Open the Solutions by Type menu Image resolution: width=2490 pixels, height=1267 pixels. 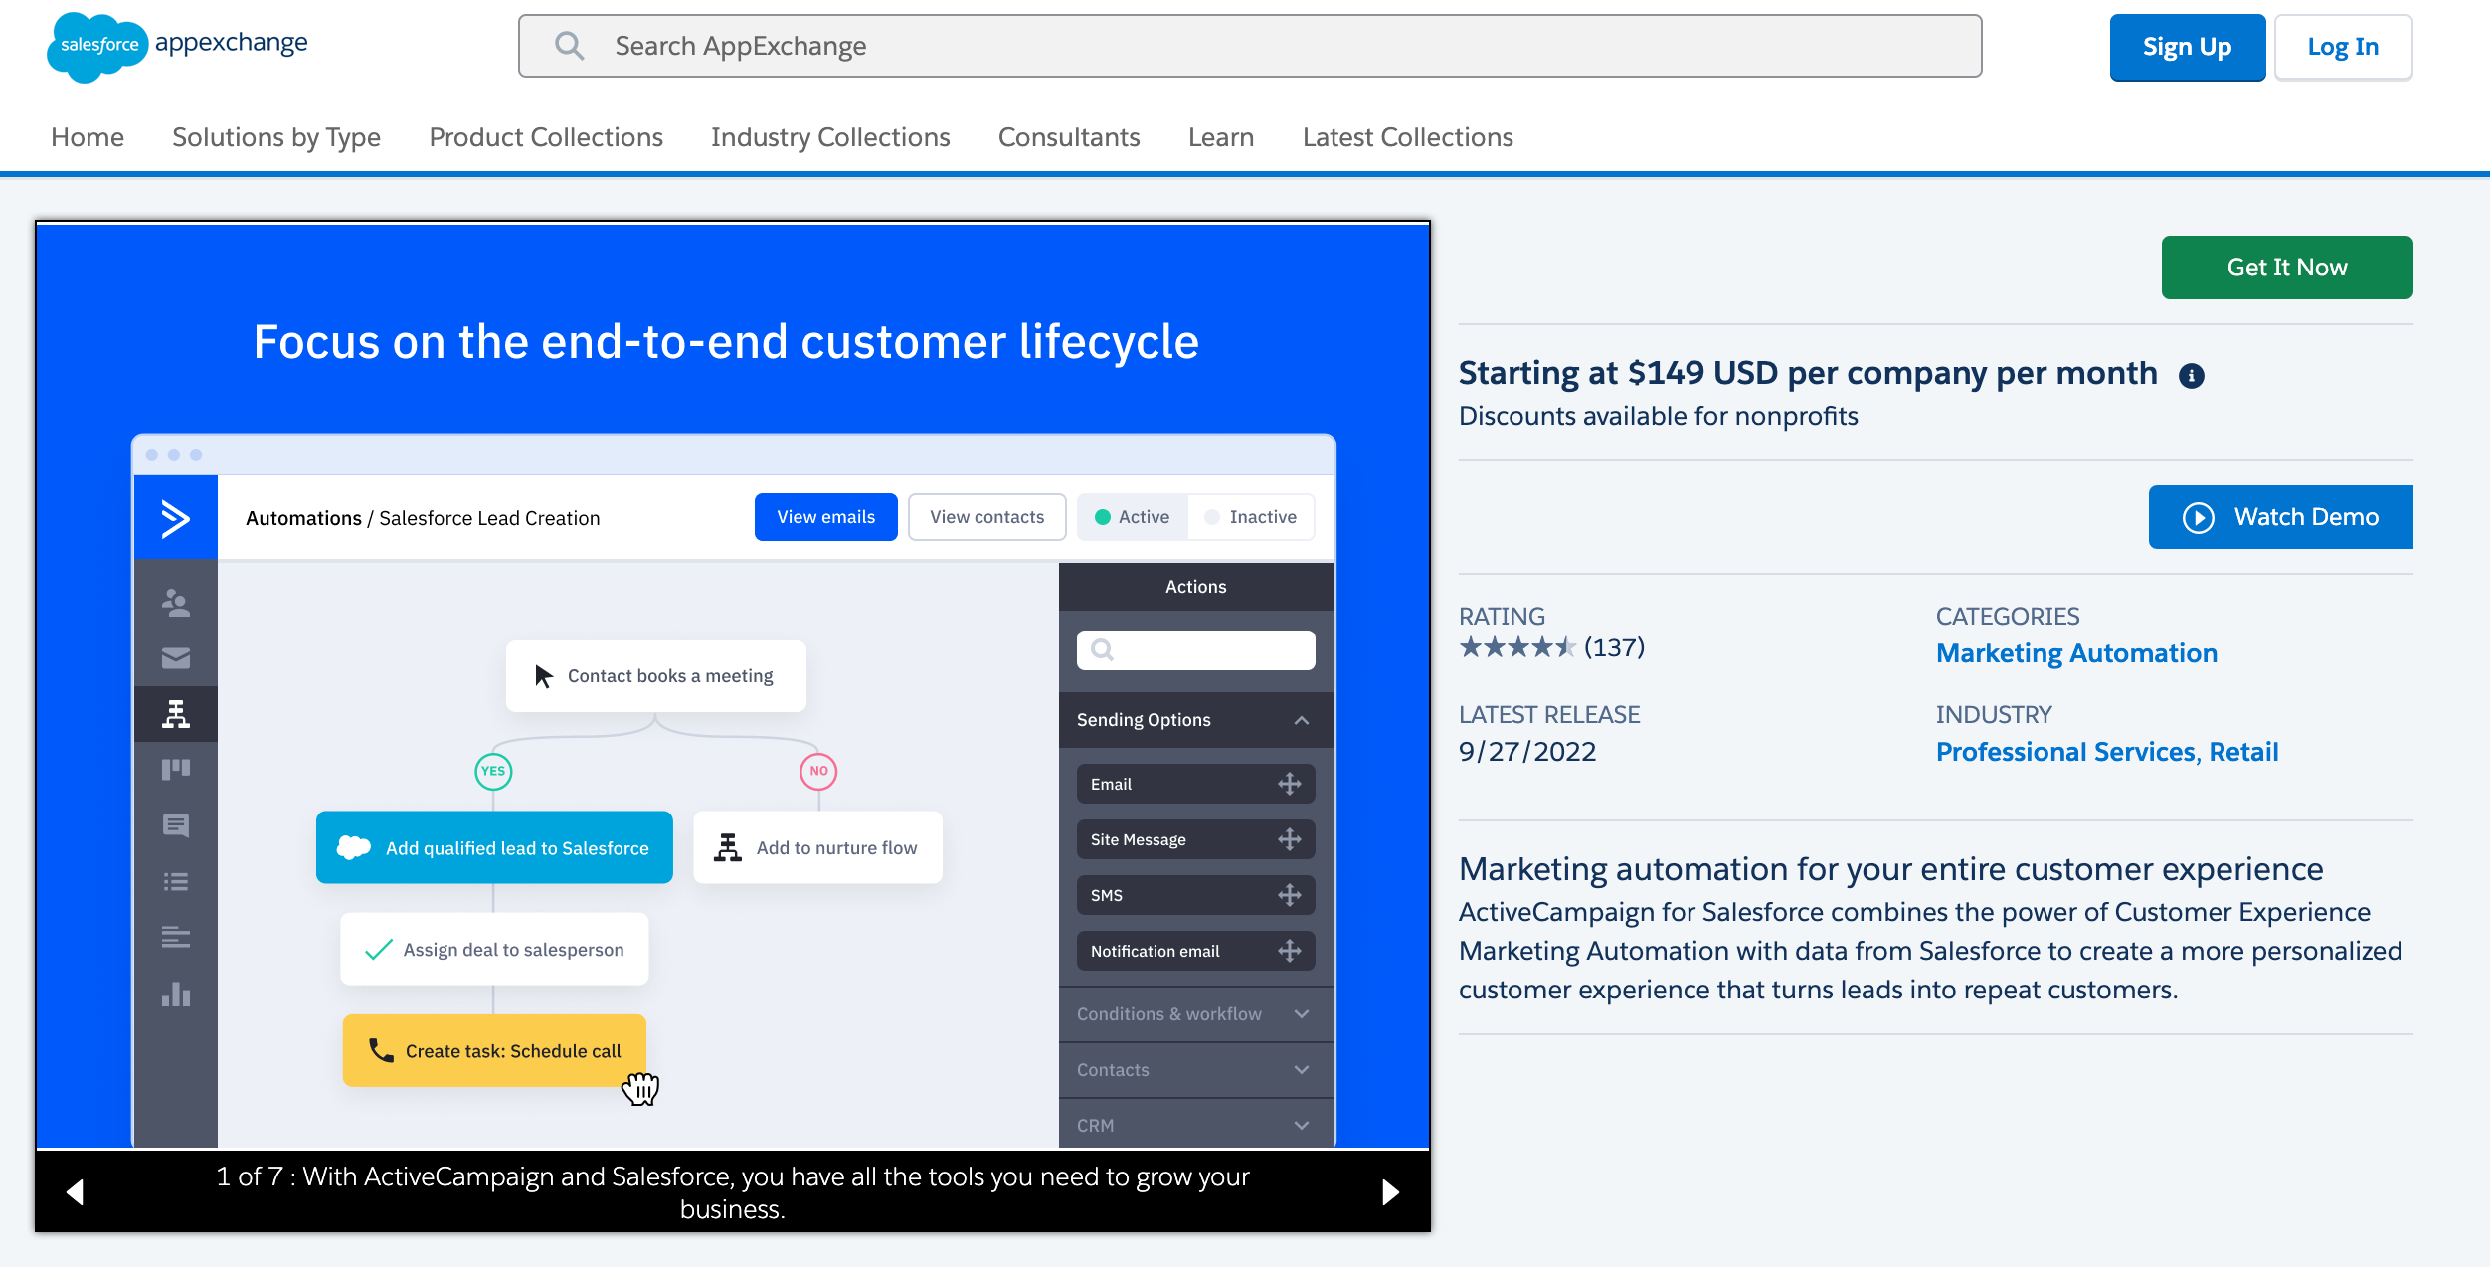[276, 137]
